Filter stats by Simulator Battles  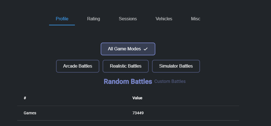176,66
